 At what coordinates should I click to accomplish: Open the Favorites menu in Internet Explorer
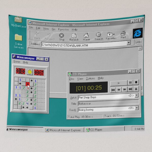click(x=64, y=29)
